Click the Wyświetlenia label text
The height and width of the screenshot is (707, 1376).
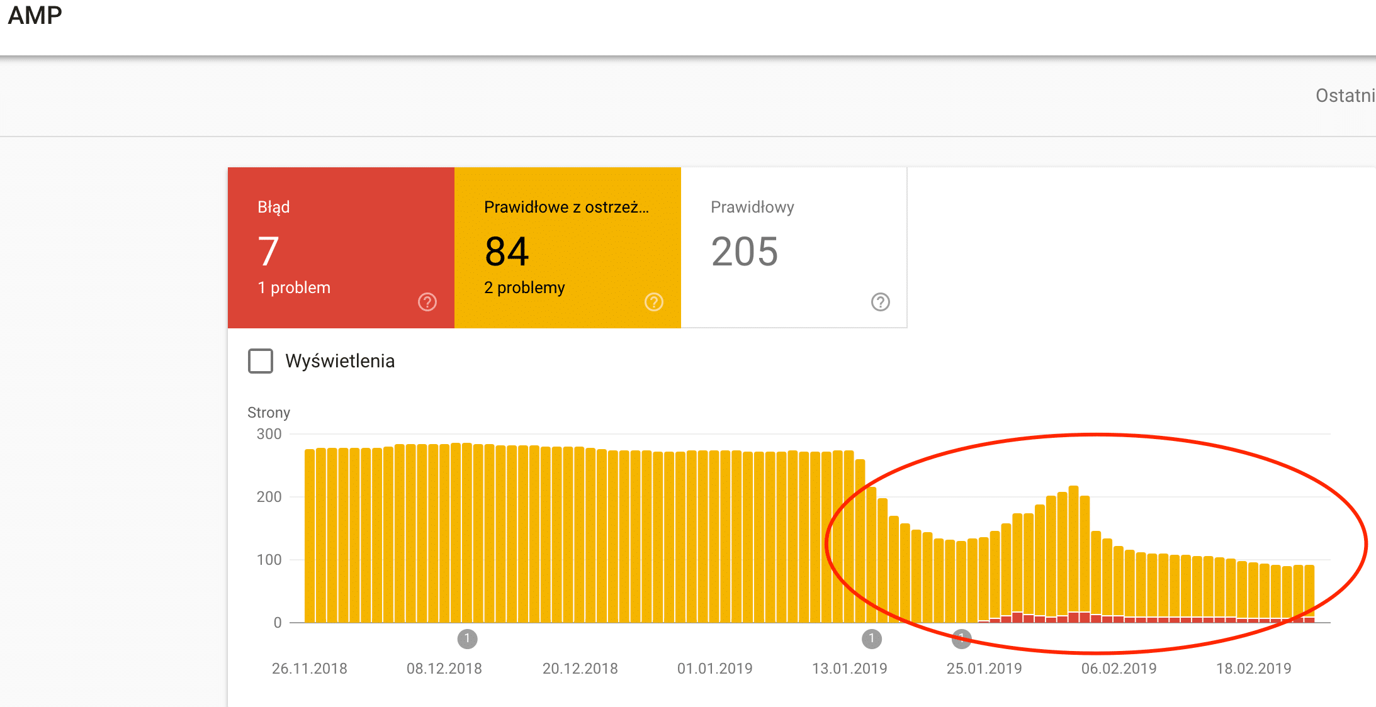point(340,361)
